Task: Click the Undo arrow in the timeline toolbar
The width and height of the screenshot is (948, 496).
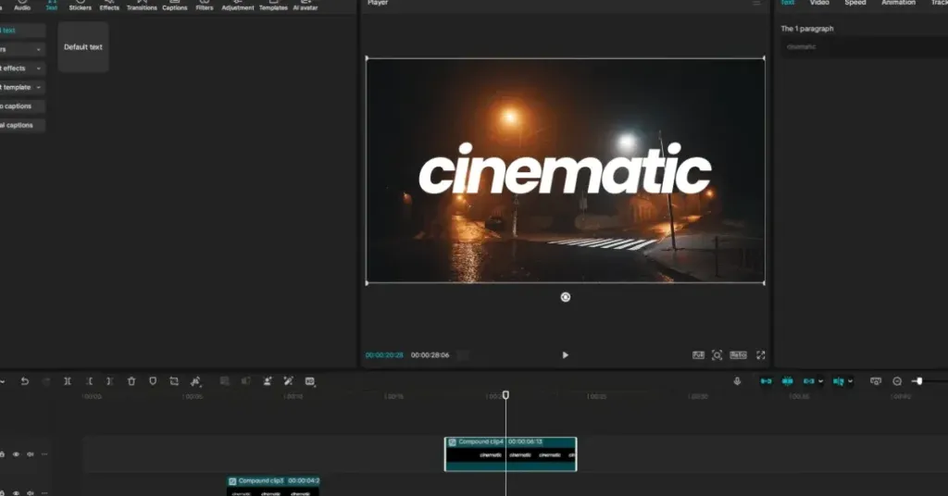Action: [x=24, y=381]
